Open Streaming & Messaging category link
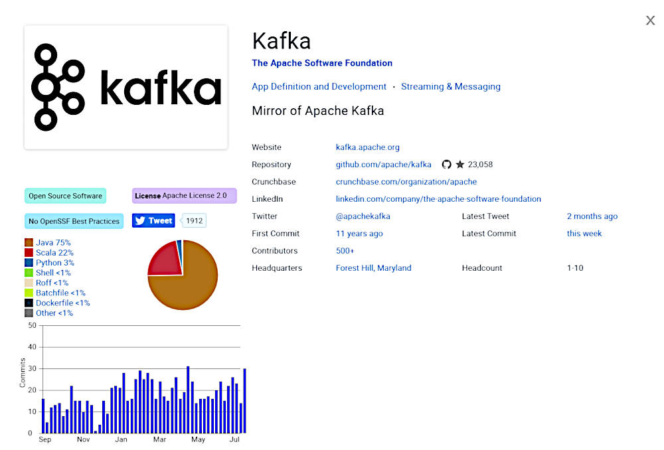The image size is (664, 450). [x=451, y=86]
